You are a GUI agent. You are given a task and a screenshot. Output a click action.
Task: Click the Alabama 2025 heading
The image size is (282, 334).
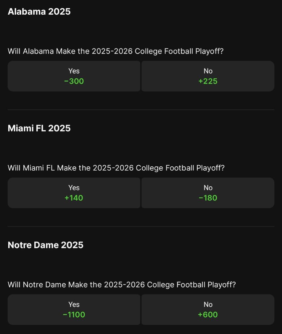[39, 12]
